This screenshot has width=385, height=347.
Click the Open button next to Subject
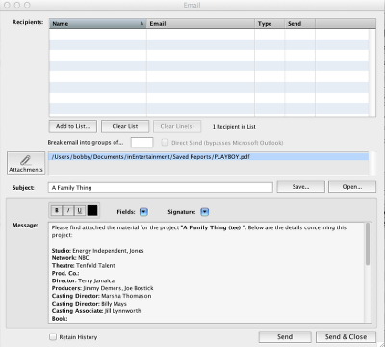pos(352,187)
